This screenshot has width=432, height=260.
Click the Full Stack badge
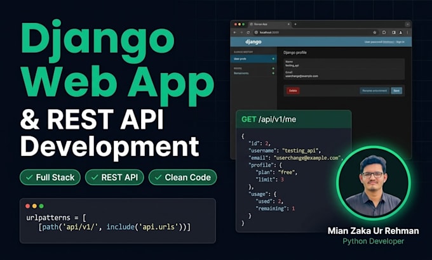[50, 178]
